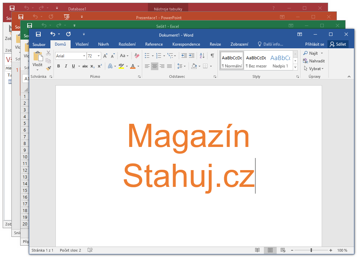Apply superscript formatting

[100, 66]
